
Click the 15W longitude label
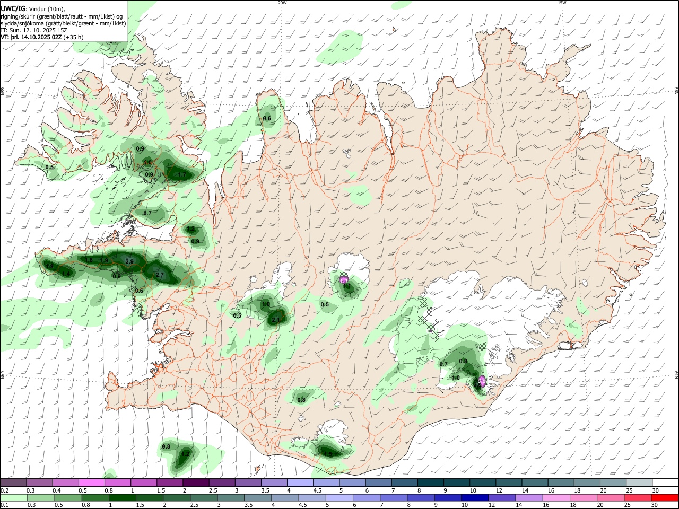(x=562, y=3)
